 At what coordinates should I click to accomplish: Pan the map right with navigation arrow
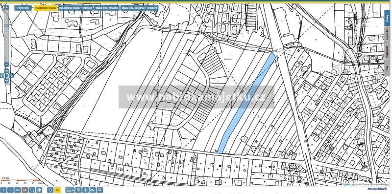click(12, 75)
